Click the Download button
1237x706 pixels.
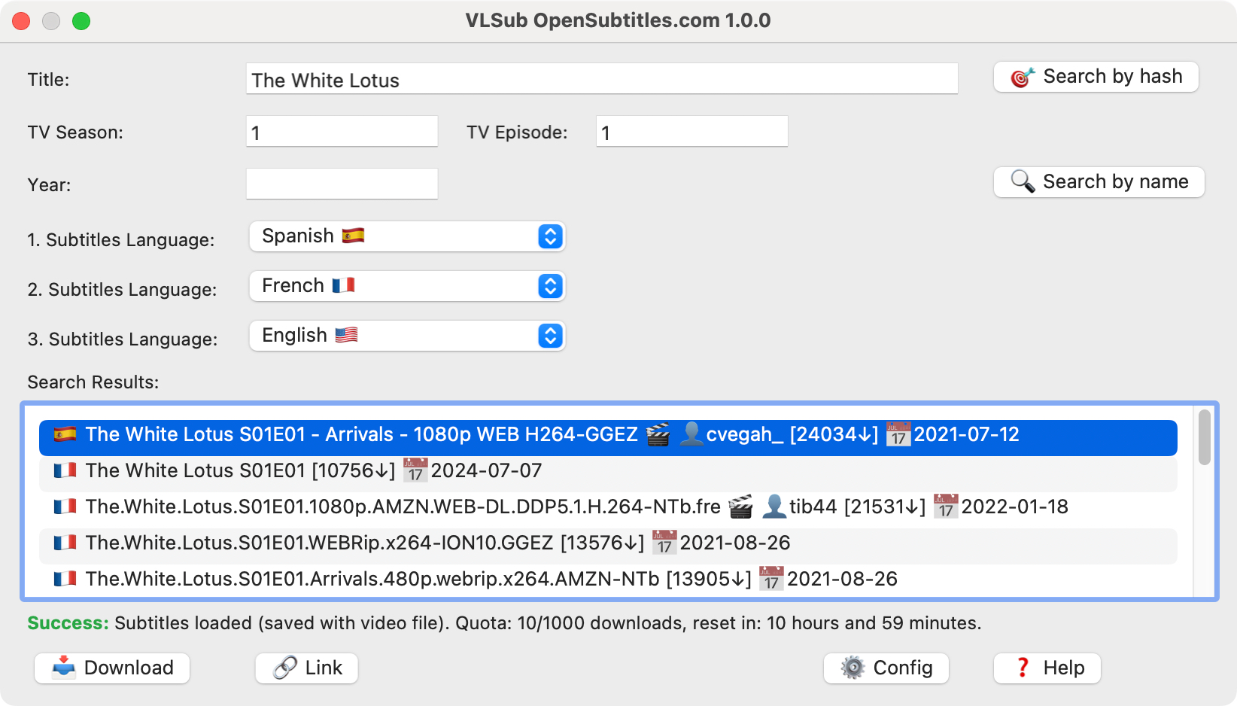(112, 668)
